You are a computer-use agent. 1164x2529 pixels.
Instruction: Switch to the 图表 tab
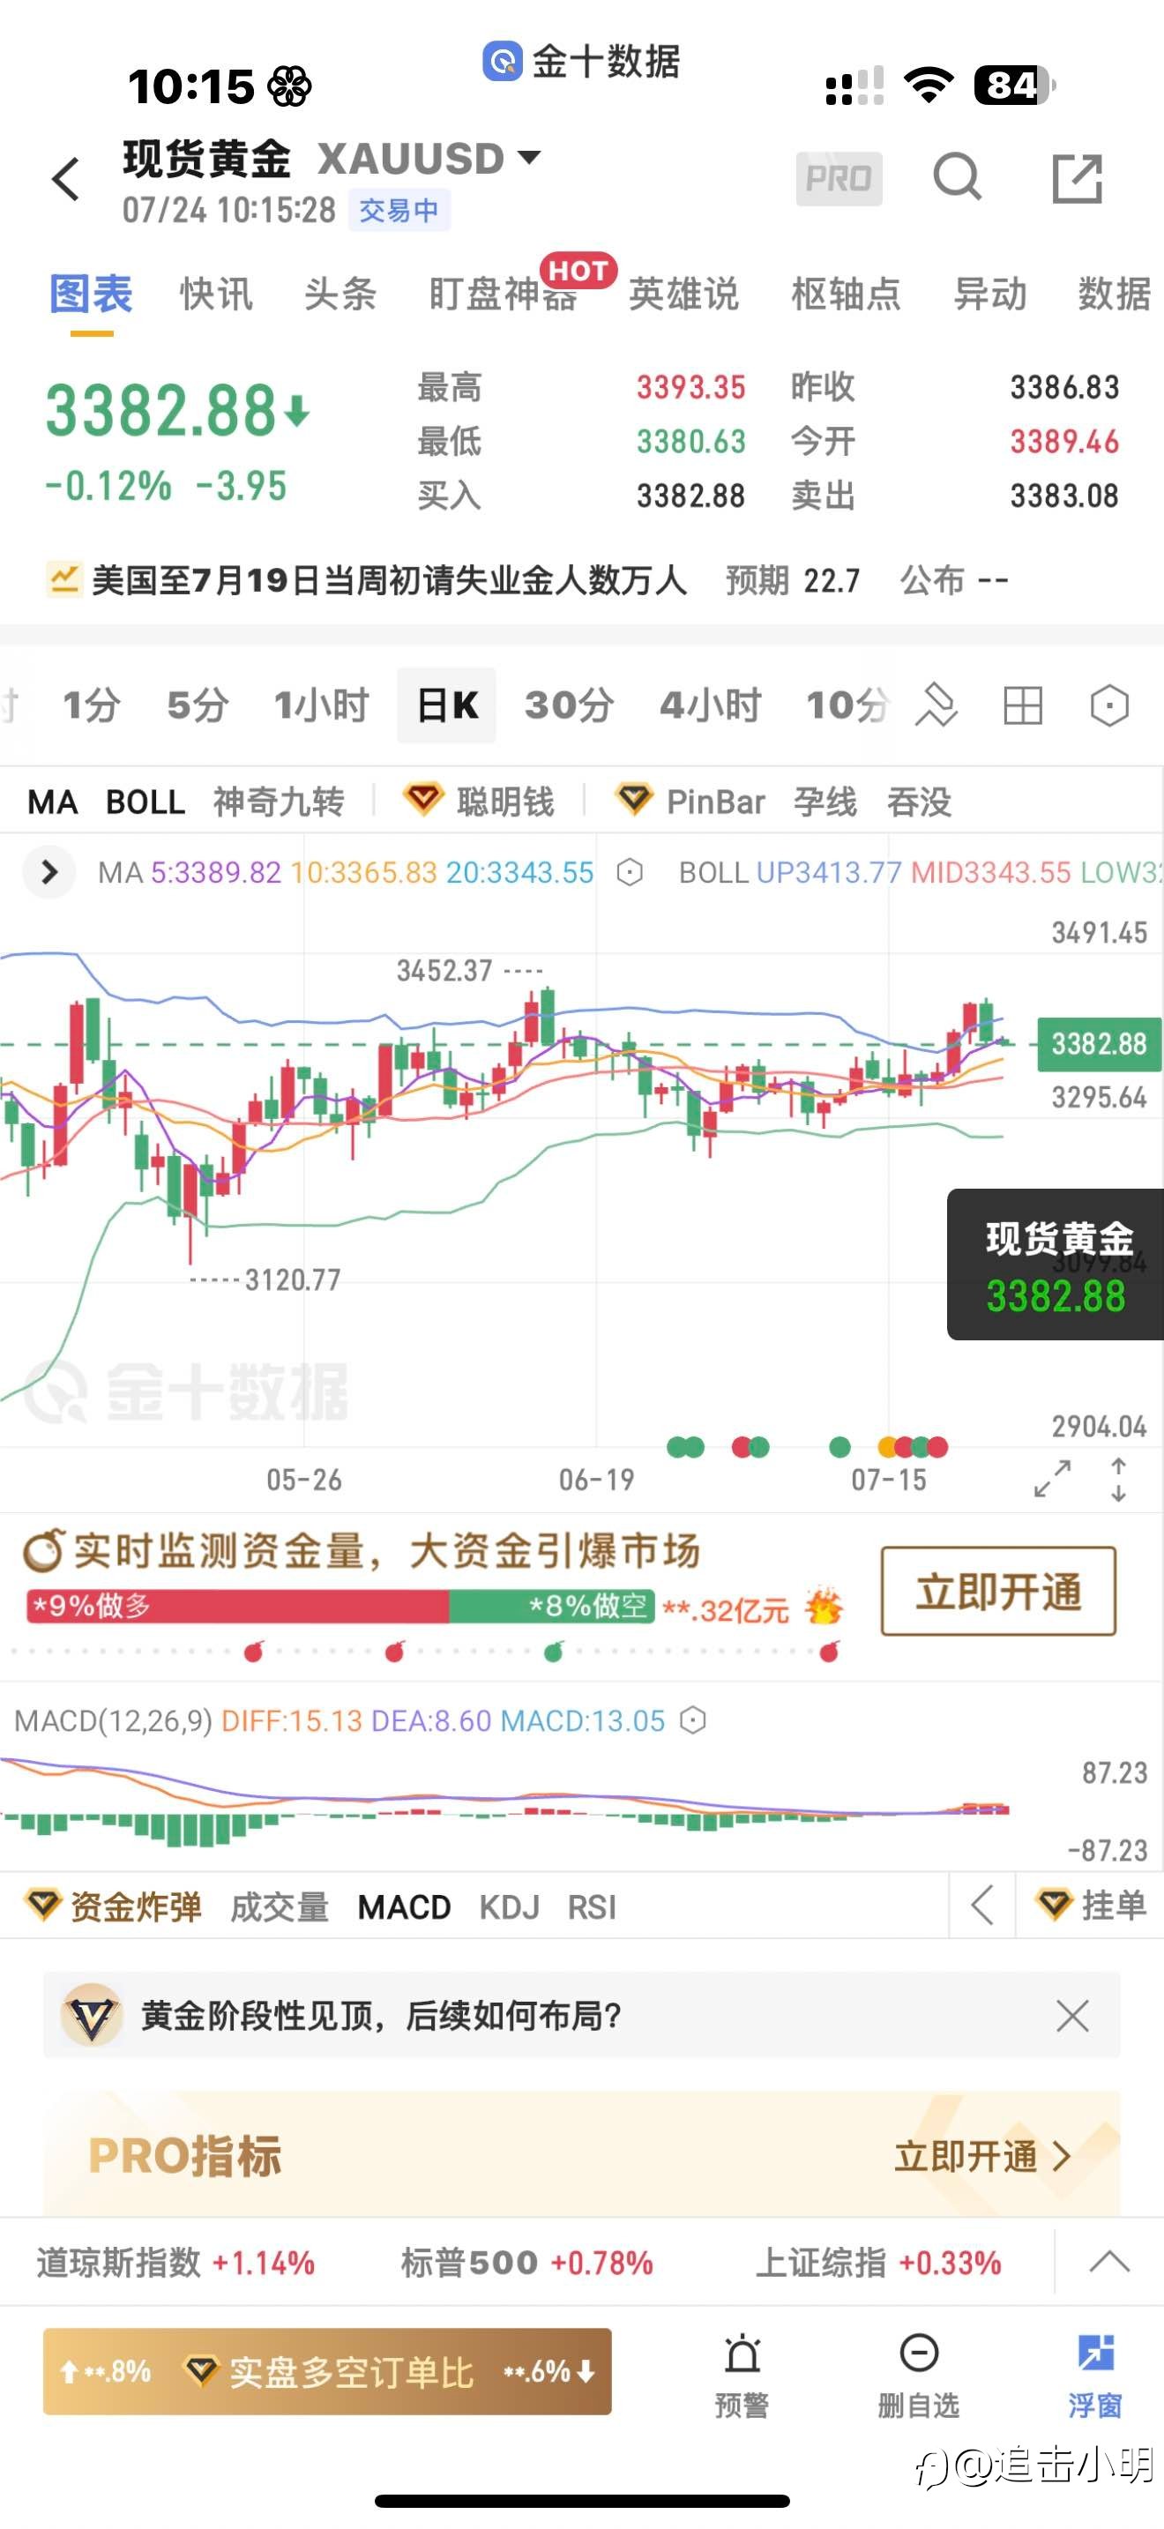tap(92, 294)
